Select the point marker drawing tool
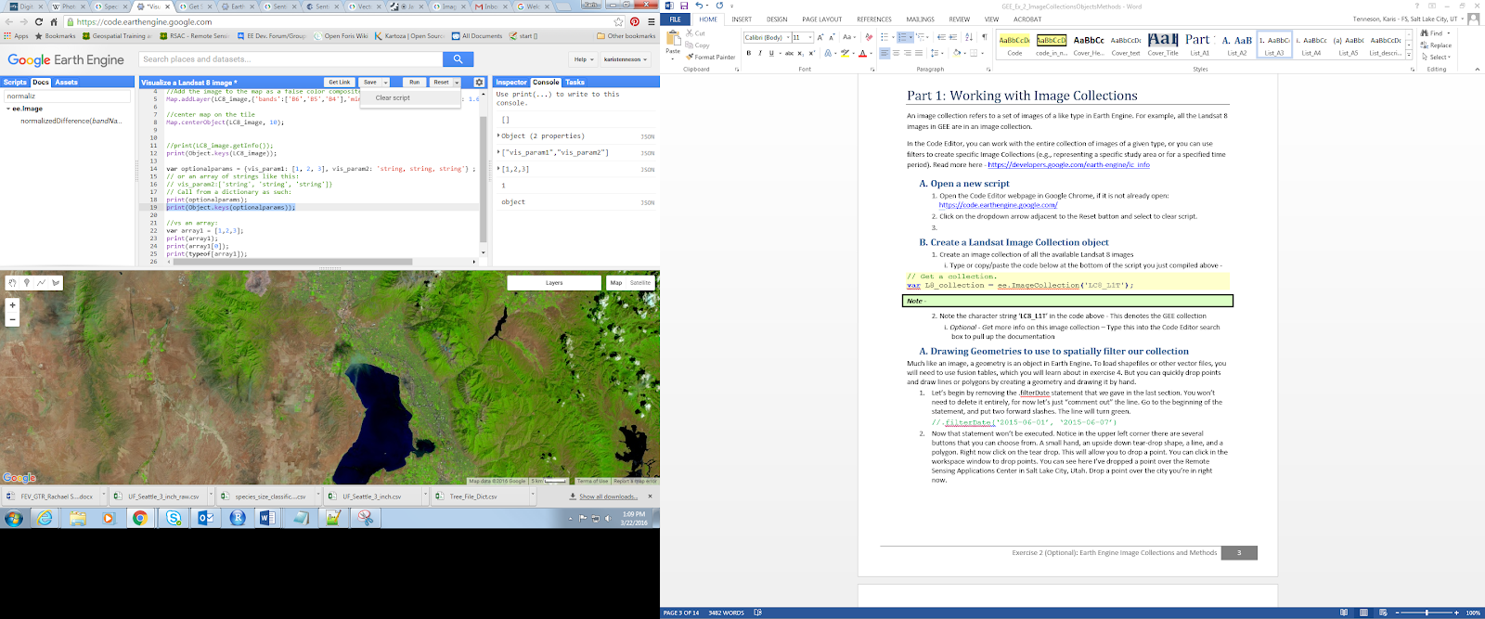The height and width of the screenshot is (619, 1485). pyautogui.click(x=27, y=282)
